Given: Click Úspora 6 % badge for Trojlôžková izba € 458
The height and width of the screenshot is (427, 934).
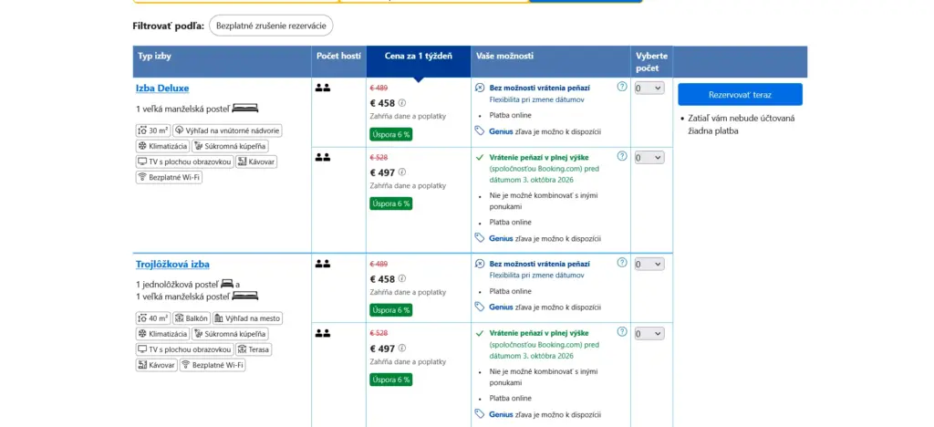Looking at the screenshot, I should (x=390, y=310).
